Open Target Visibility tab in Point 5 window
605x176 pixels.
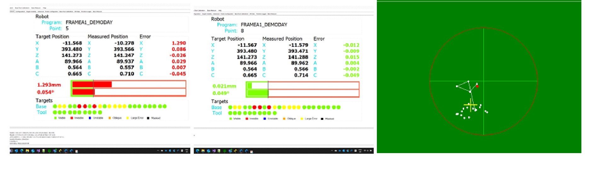point(31,12)
